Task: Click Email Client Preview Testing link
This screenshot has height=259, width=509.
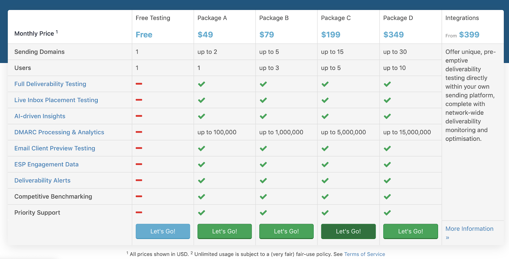Action: point(55,148)
